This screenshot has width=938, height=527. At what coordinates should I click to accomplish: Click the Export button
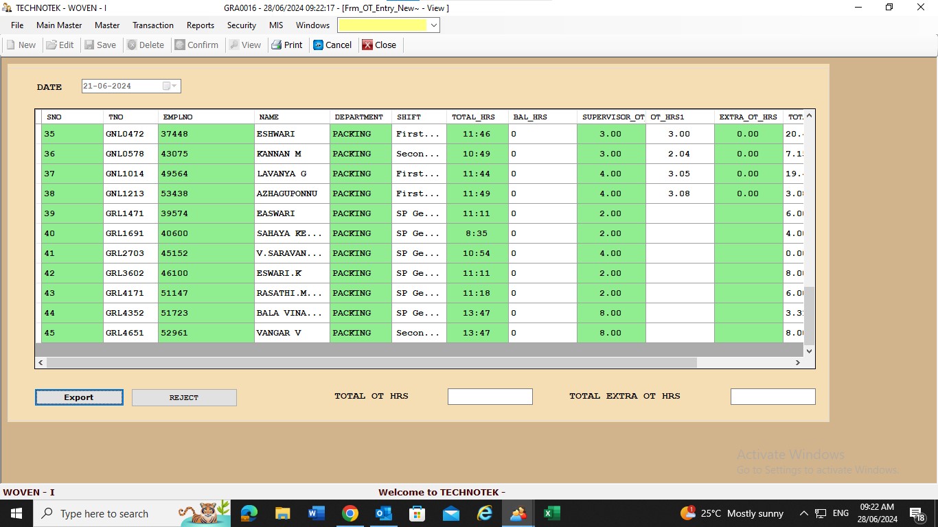[79, 397]
